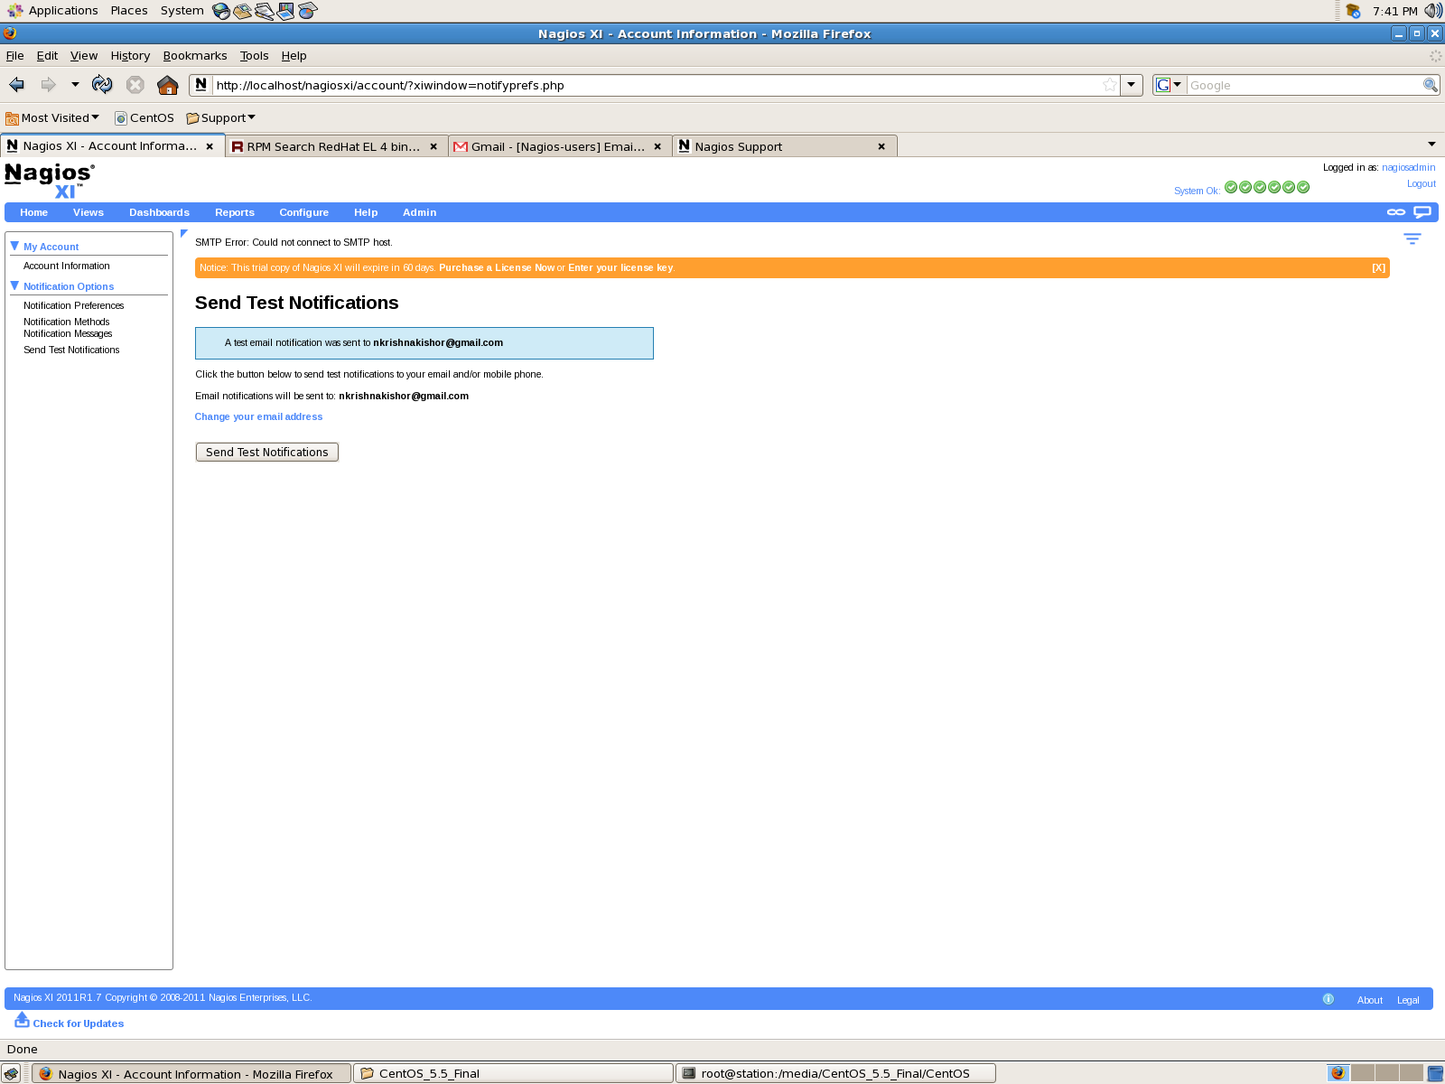Click the Check for Updates link
This screenshot has width=1445, height=1084.
(79, 1023)
